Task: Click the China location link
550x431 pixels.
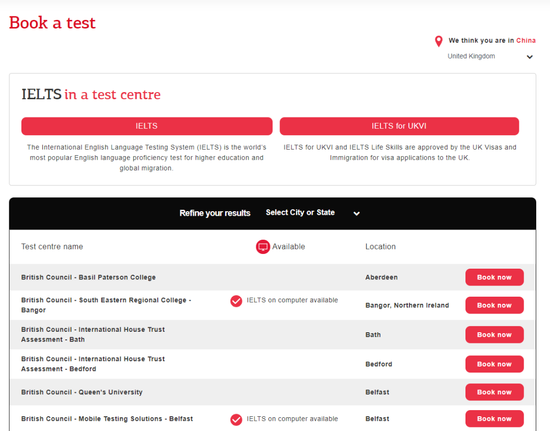Action: coord(526,40)
